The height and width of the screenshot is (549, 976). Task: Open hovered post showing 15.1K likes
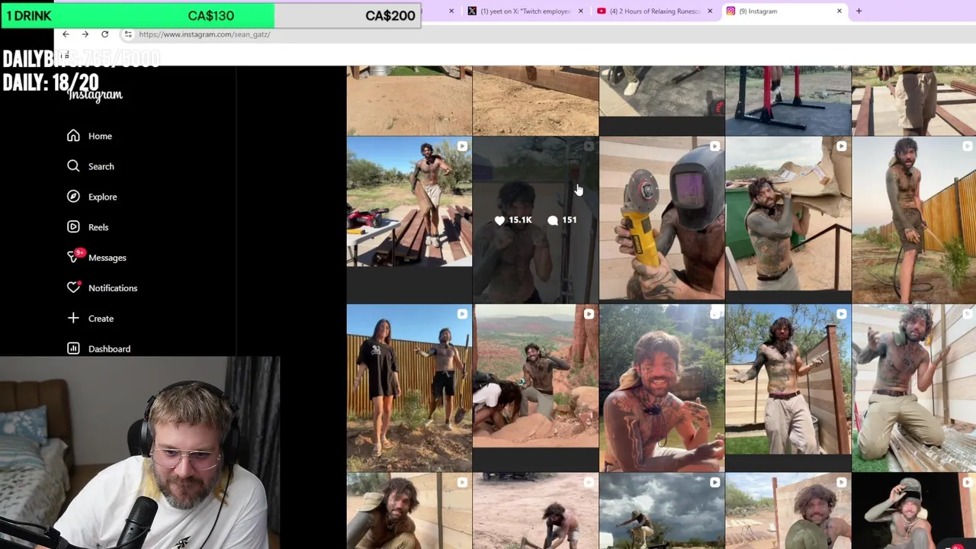(x=536, y=220)
